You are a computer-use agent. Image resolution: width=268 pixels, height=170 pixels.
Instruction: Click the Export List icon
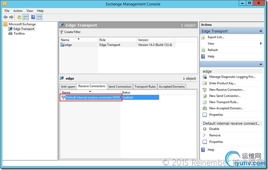coord(203,37)
